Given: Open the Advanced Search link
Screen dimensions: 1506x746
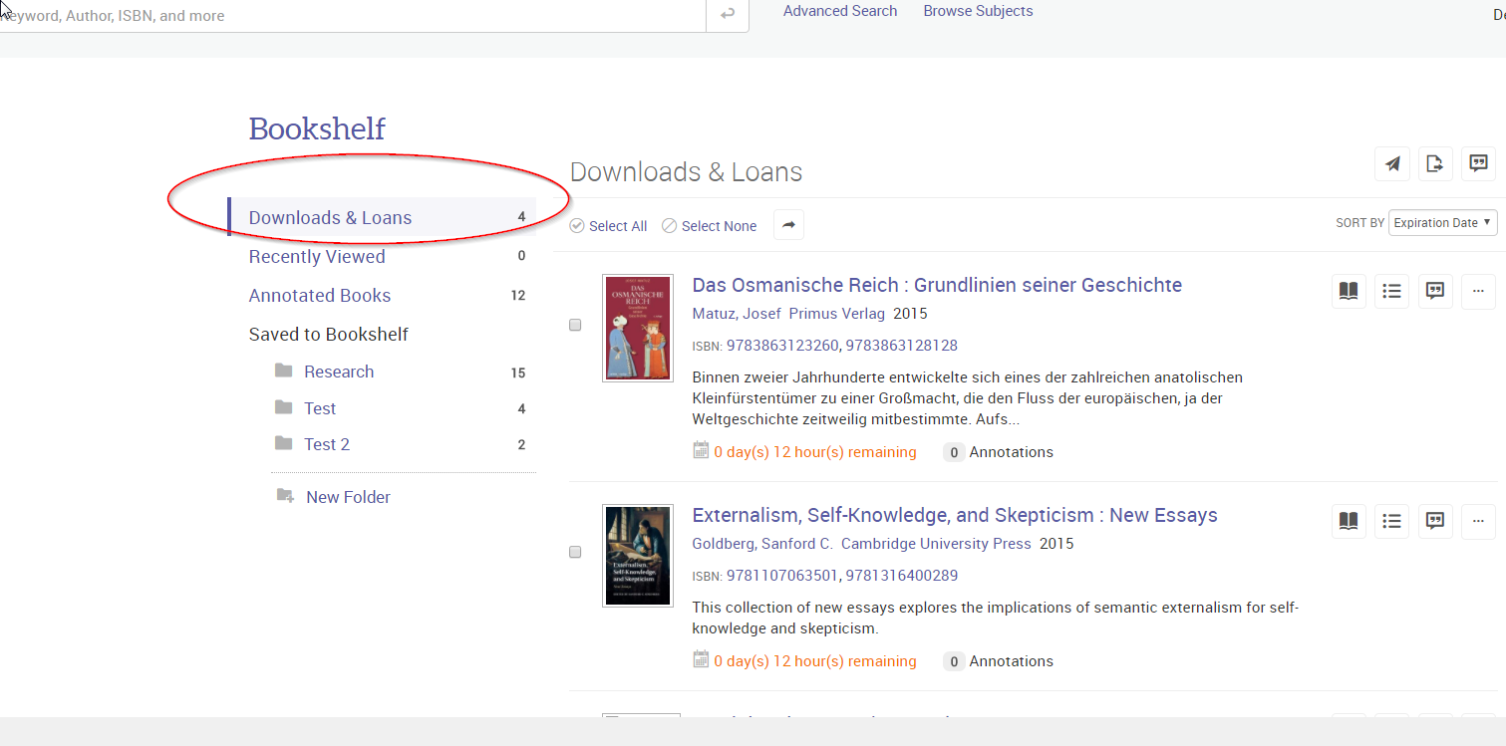Looking at the screenshot, I should click(840, 11).
